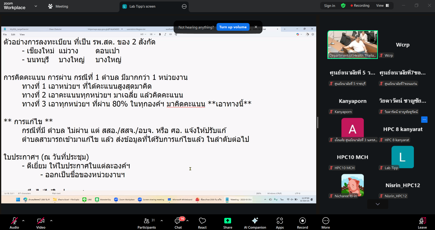Expand the video options caret
The width and height of the screenshot is (435, 230).
(51, 221)
